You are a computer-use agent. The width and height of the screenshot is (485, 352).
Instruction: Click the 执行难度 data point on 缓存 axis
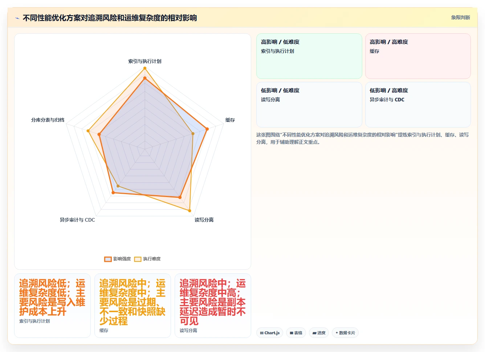tap(193, 134)
